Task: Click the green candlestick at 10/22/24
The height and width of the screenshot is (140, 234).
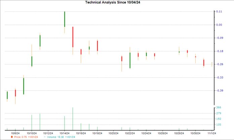Action: click(x=130, y=60)
